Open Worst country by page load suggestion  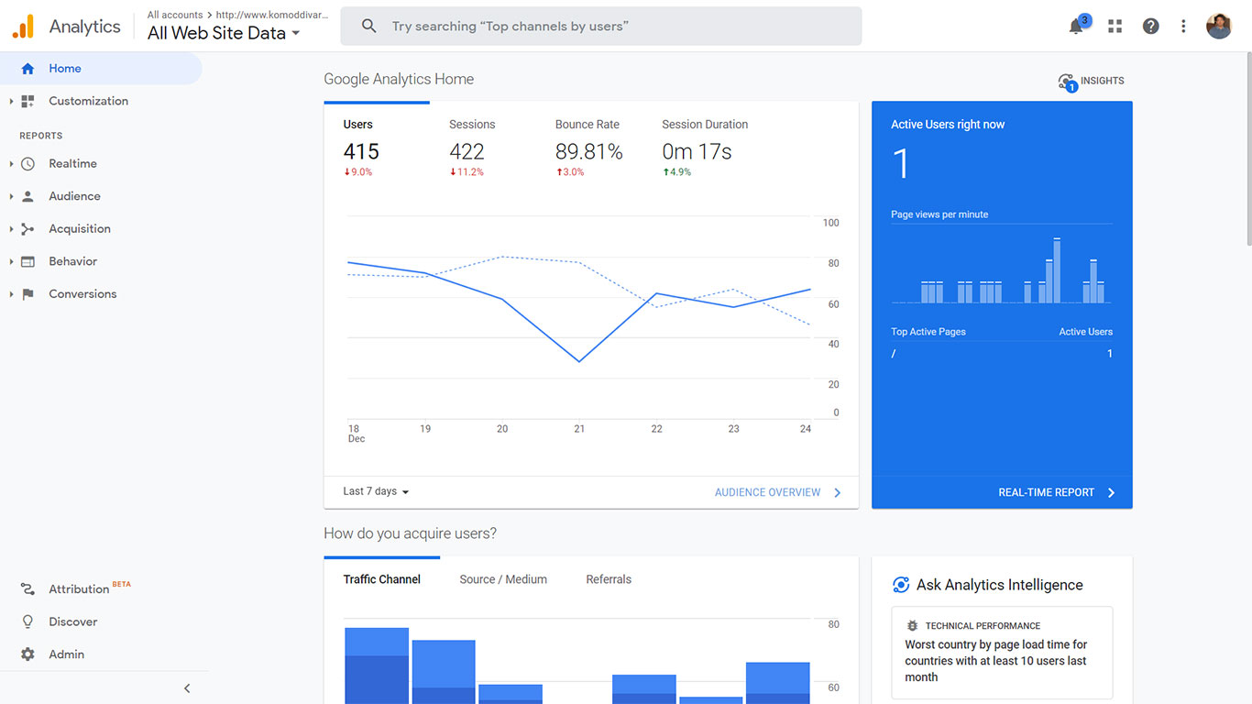[x=1002, y=653]
